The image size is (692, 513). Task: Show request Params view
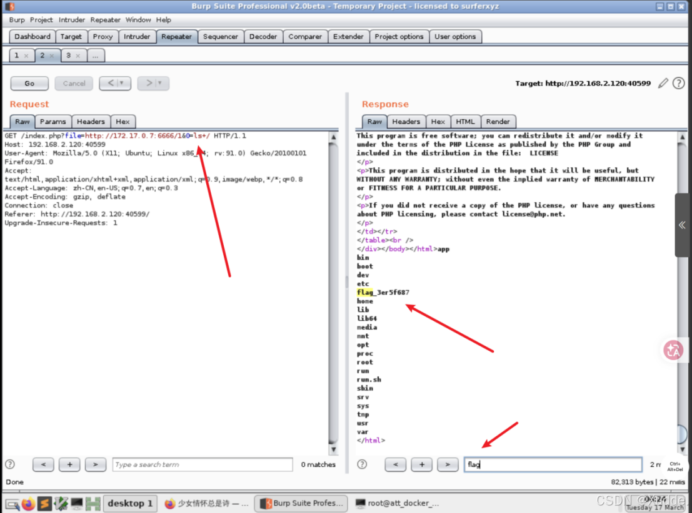[53, 122]
